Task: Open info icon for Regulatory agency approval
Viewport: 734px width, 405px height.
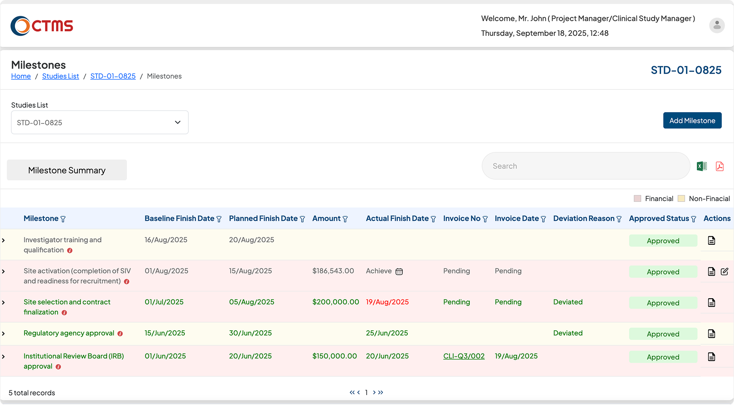Action: click(x=120, y=334)
